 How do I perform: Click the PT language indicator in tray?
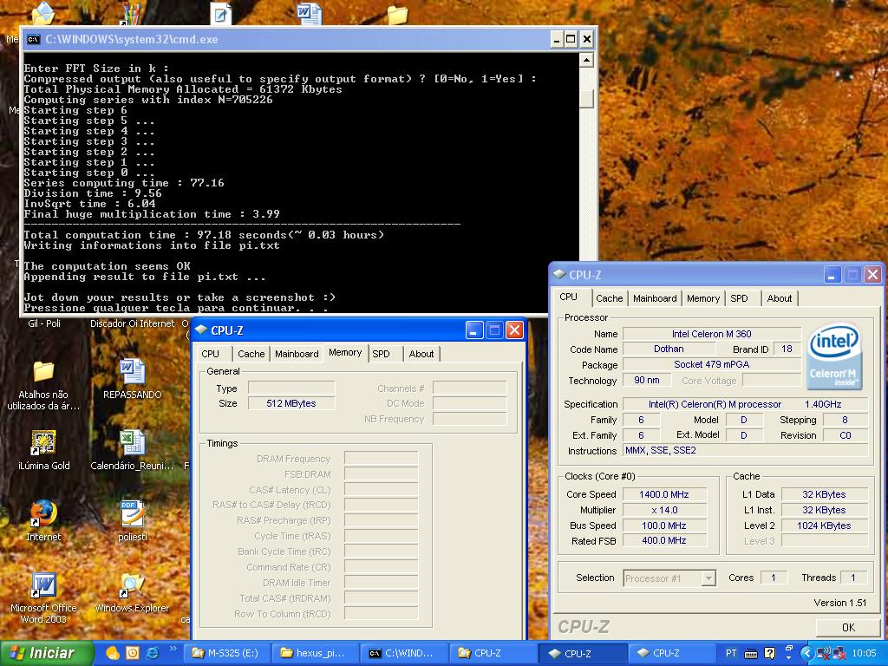(x=731, y=654)
